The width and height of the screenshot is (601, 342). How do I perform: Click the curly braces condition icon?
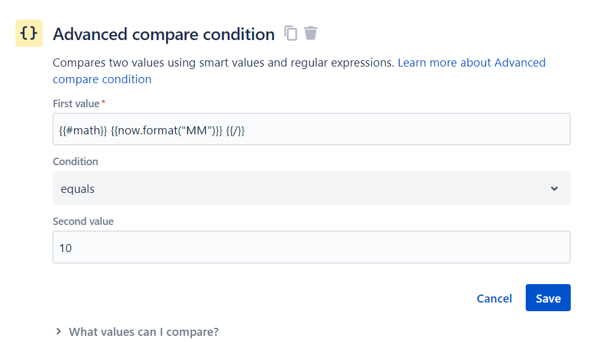(x=29, y=33)
